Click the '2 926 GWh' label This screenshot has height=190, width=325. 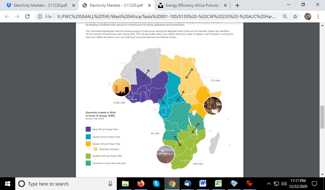tap(119, 103)
